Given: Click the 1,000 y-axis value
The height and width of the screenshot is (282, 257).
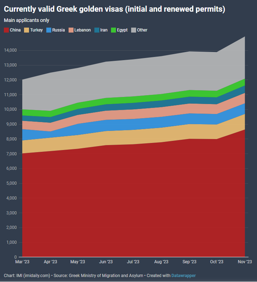Looking at the screenshot, I should [x=12, y=242].
